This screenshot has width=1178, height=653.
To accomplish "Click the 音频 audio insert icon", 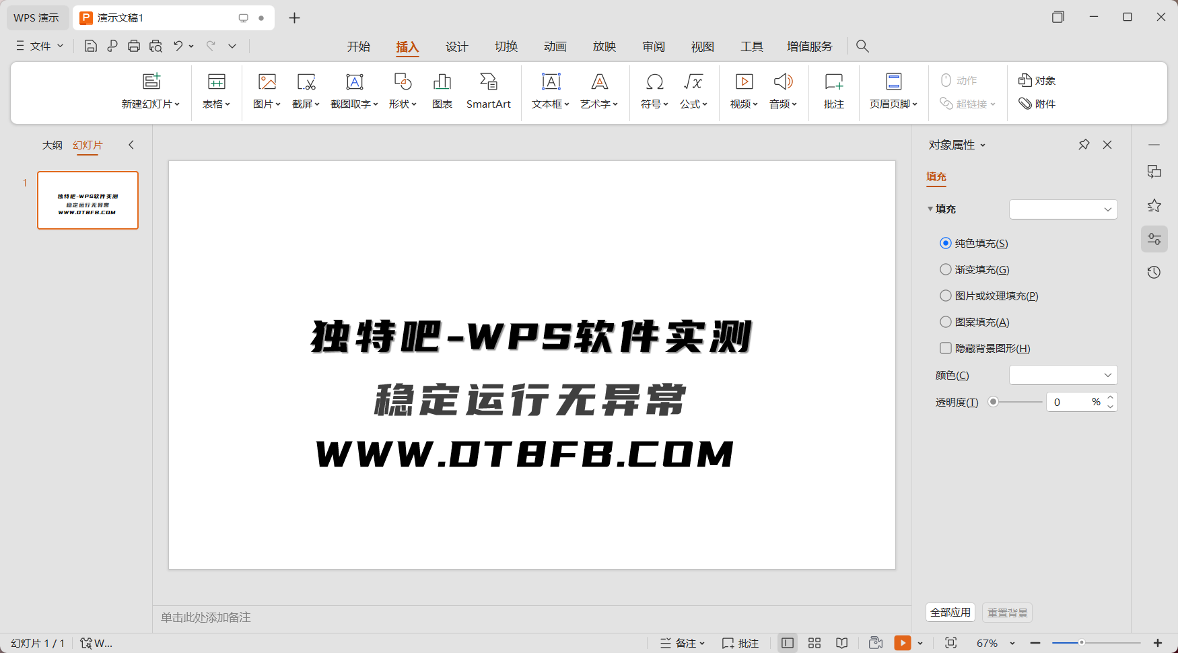I will (x=783, y=81).
